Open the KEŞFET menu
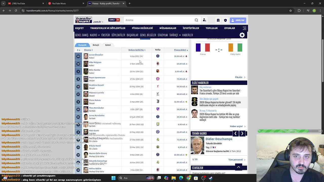This screenshot has height=182, width=324. coord(79,28)
